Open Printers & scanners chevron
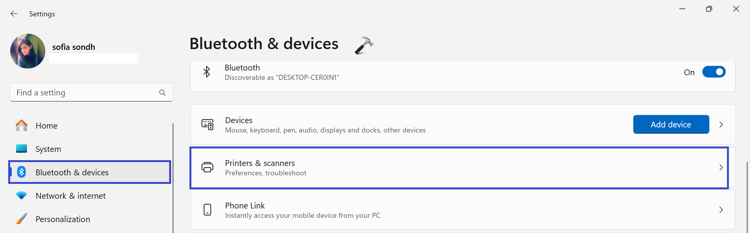The height and width of the screenshot is (233, 750). [721, 168]
